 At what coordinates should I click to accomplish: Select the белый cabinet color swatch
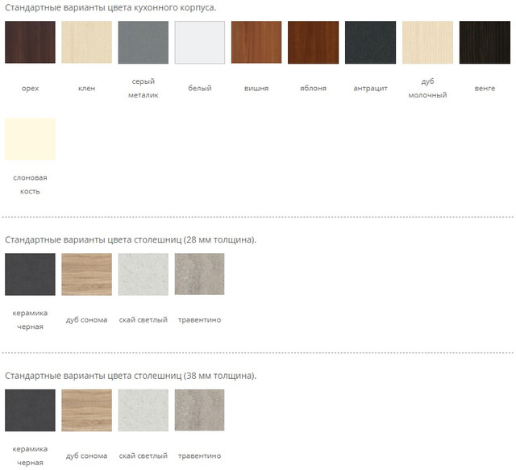tap(199, 42)
